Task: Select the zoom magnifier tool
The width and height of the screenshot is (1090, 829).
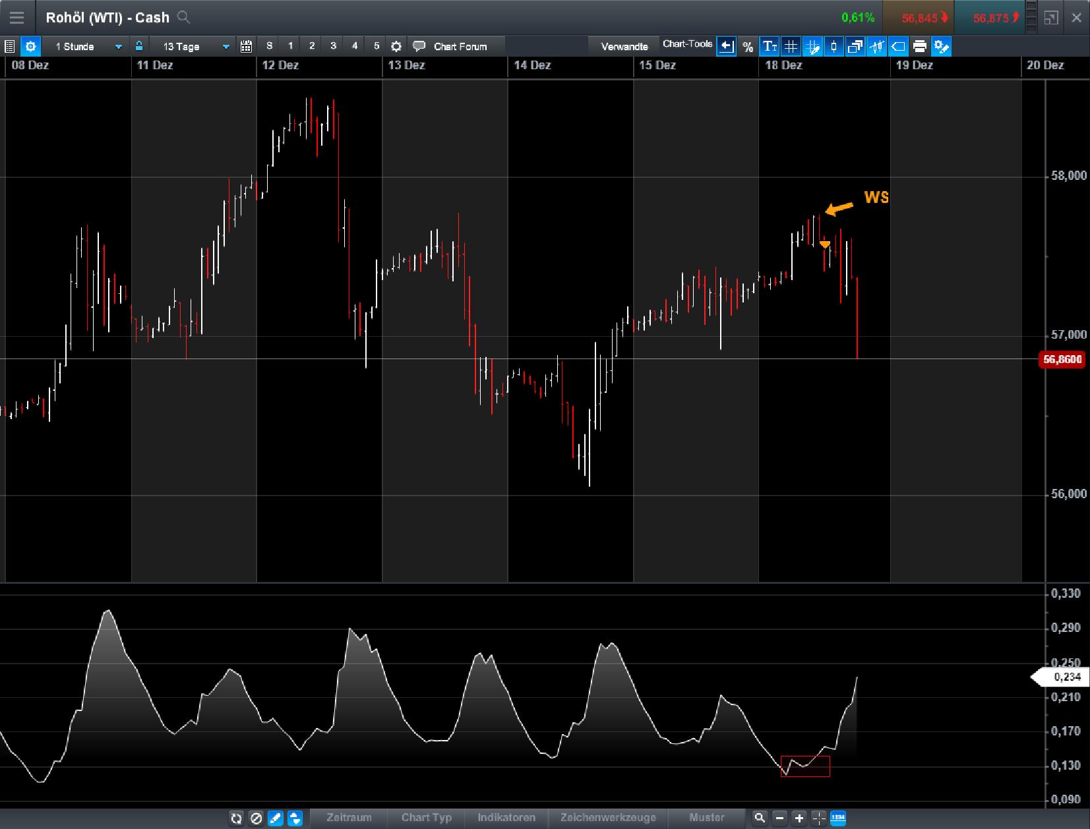Action: click(x=760, y=818)
